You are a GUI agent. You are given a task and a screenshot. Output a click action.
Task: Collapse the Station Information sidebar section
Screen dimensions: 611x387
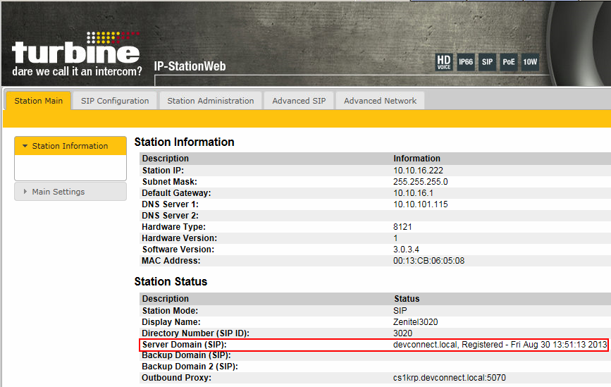point(70,146)
